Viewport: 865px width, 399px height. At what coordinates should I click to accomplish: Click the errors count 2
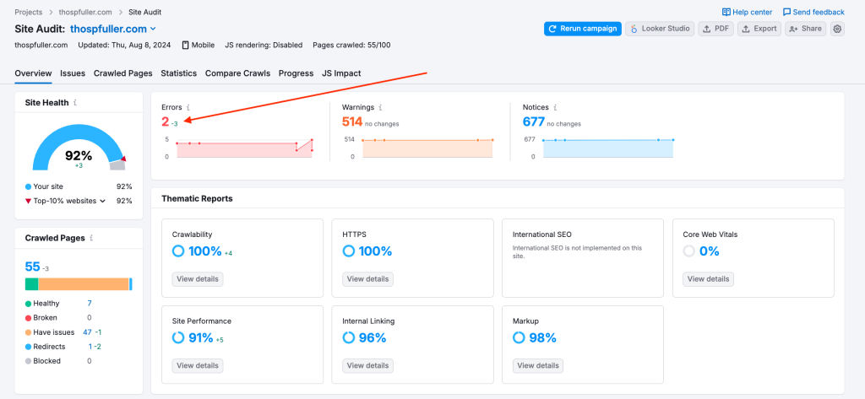click(x=165, y=121)
